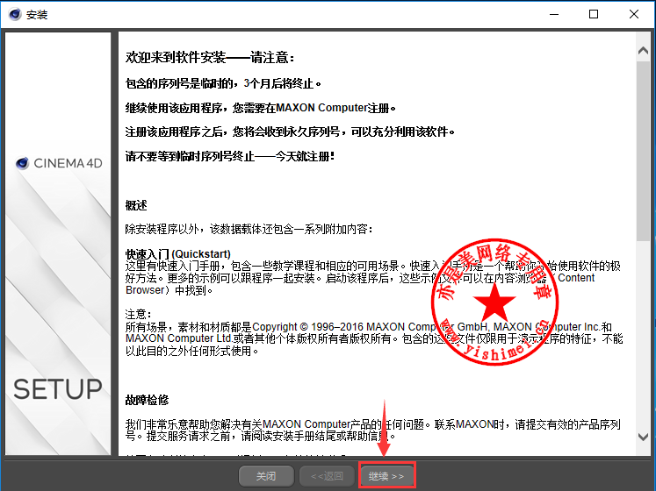This screenshot has width=656, height=491.
Task: Maximize the installer window
Action: (594, 15)
